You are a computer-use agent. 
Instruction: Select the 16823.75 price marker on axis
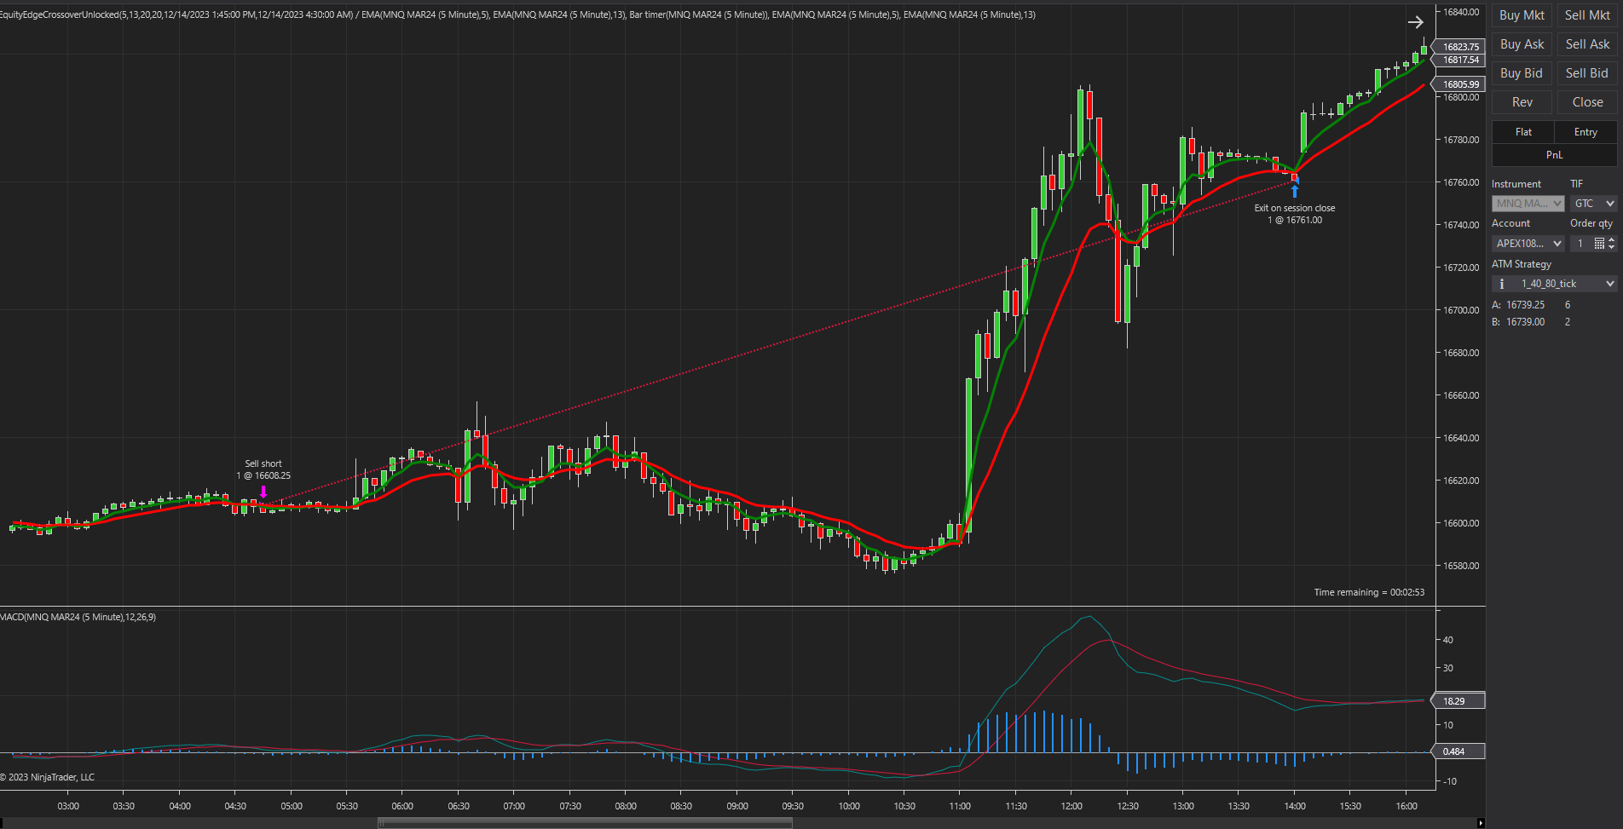tap(1460, 47)
